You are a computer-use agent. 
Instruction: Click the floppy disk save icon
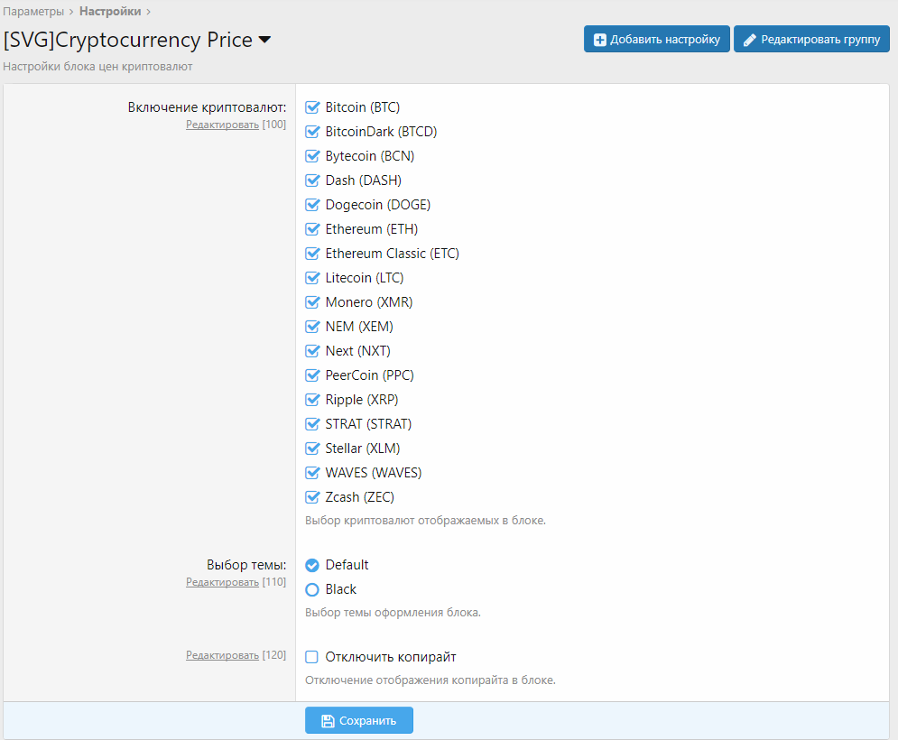(x=329, y=721)
